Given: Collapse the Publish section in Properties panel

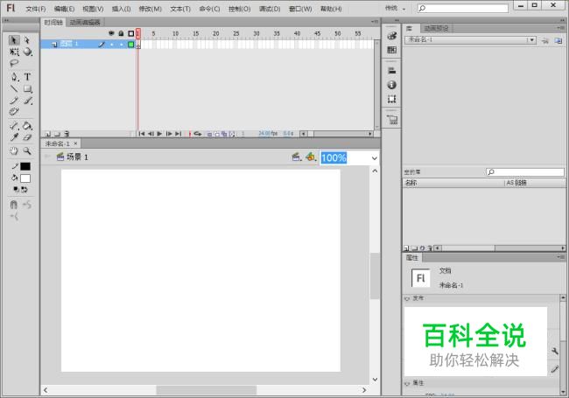Looking at the screenshot, I should 407,298.
